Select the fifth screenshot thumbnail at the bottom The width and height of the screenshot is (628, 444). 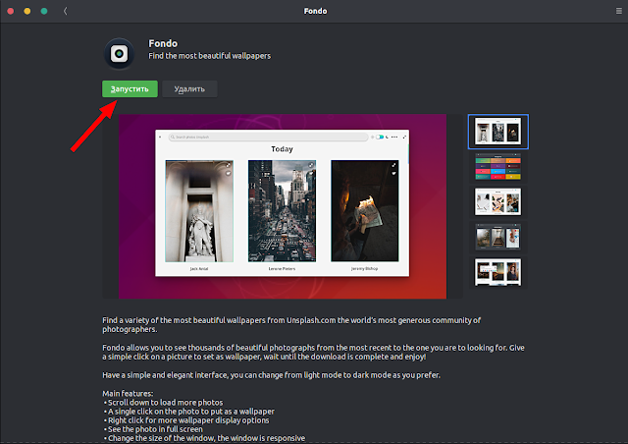tap(497, 272)
